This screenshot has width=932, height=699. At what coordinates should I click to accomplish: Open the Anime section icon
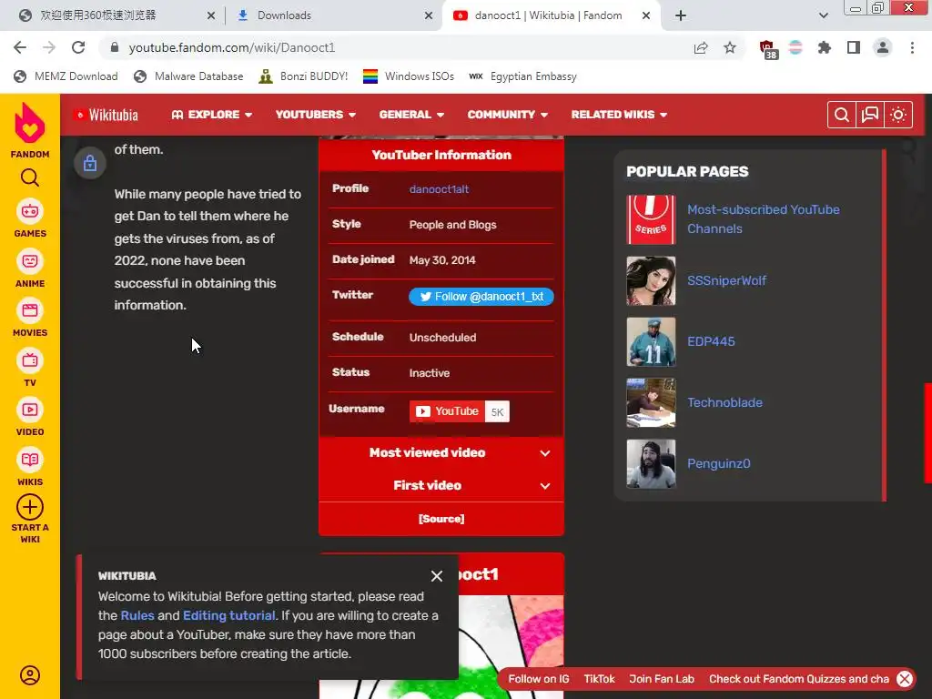coord(30,261)
